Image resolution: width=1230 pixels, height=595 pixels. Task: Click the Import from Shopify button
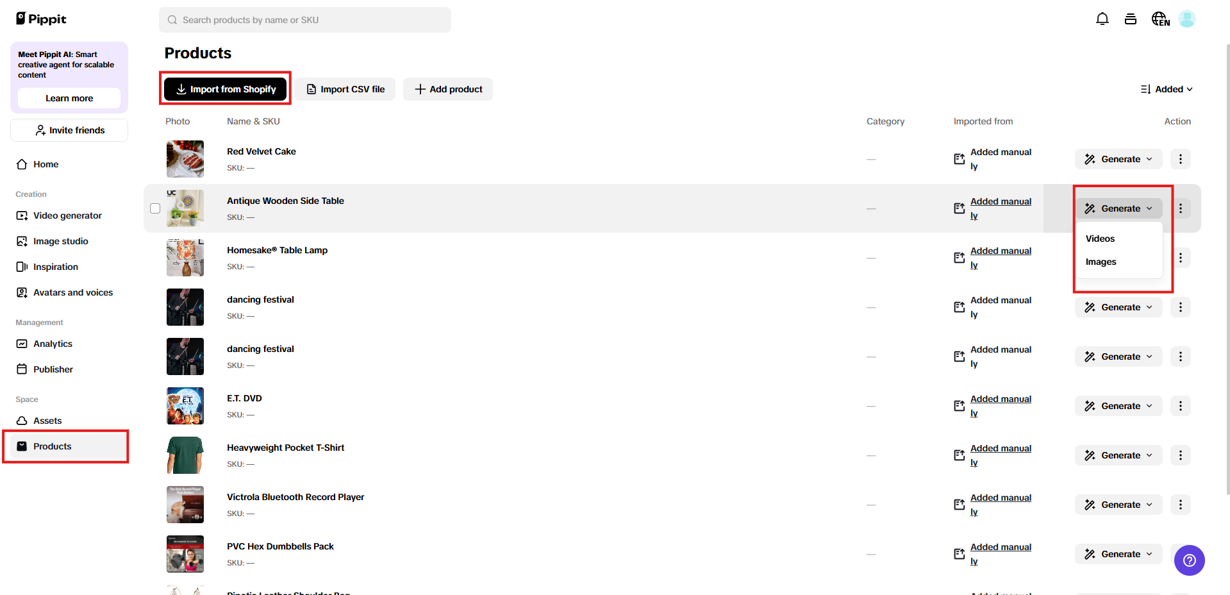pos(225,89)
